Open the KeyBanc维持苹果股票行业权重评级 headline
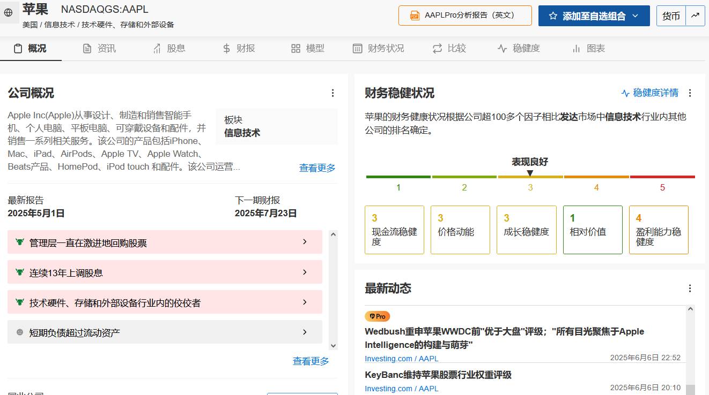The height and width of the screenshot is (395, 709). point(438,375)
